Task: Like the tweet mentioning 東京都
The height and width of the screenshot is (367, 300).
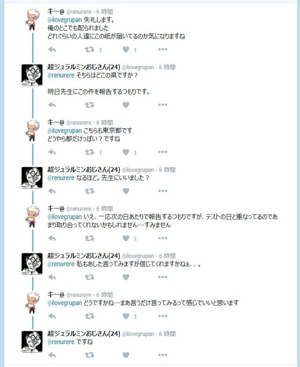Action: click(x=126, y=152)
